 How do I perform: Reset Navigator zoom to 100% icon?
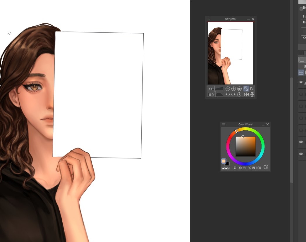240,89
